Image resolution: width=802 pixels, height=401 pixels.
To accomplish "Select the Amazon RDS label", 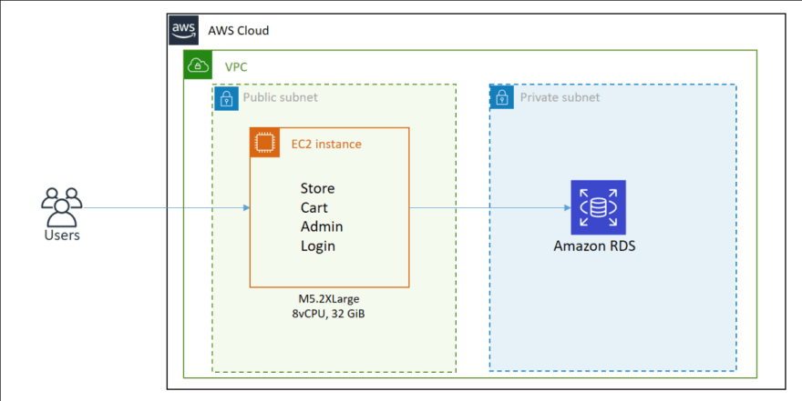I will 595,246.
